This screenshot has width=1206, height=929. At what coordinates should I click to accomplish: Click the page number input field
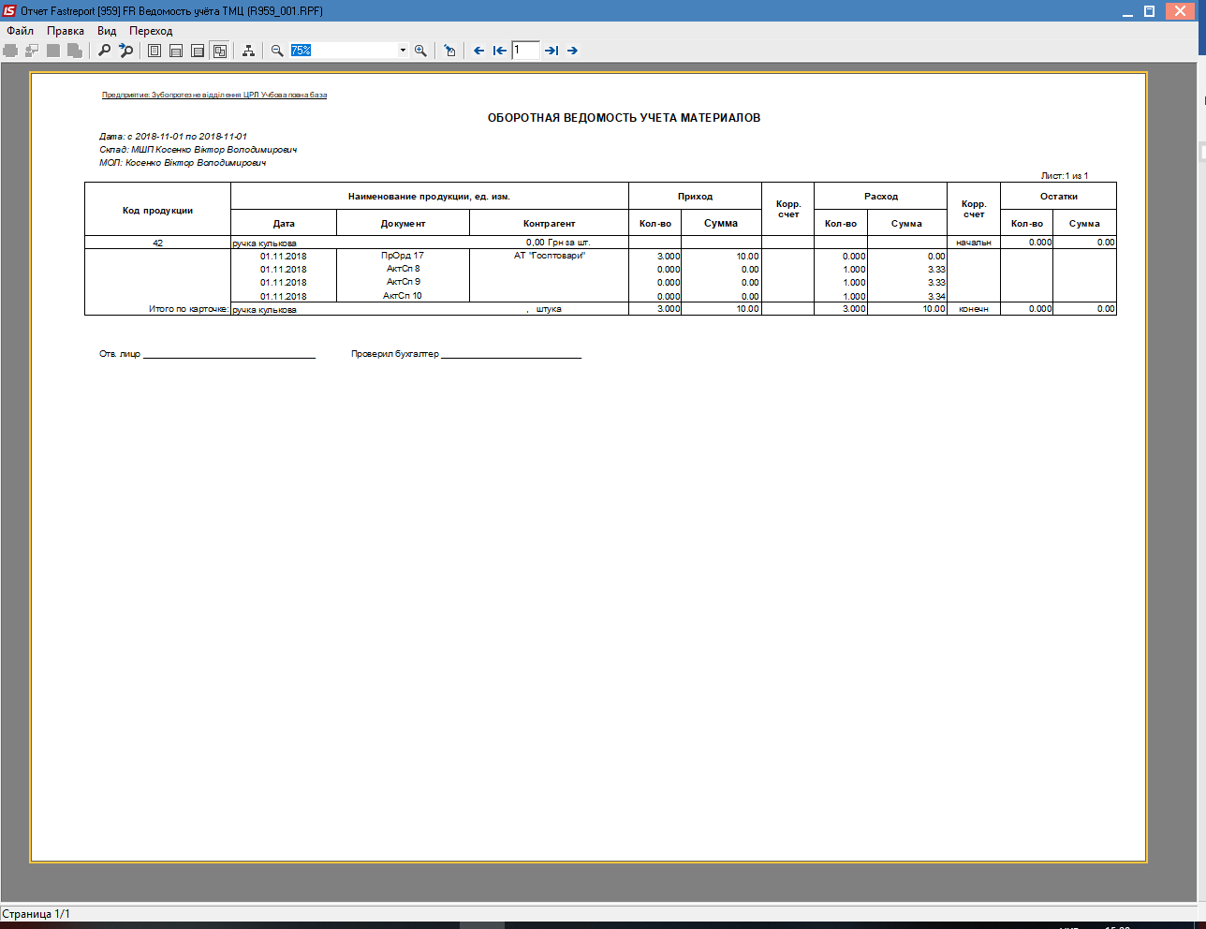[x=525, y=51]
